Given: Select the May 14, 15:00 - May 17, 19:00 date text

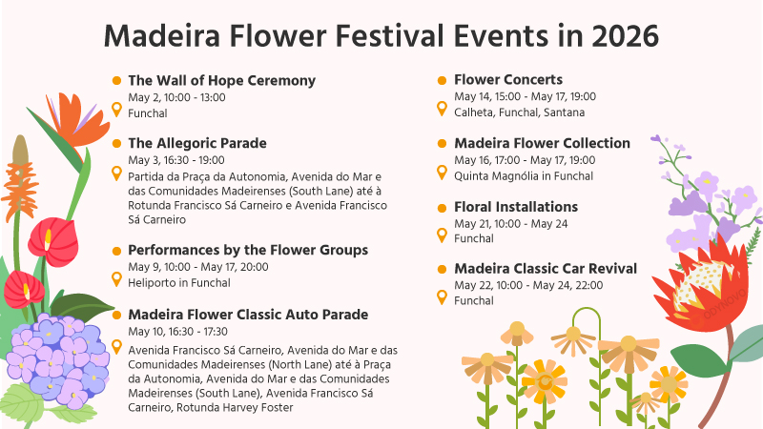Looking at the screenshot, I should 526,97.
